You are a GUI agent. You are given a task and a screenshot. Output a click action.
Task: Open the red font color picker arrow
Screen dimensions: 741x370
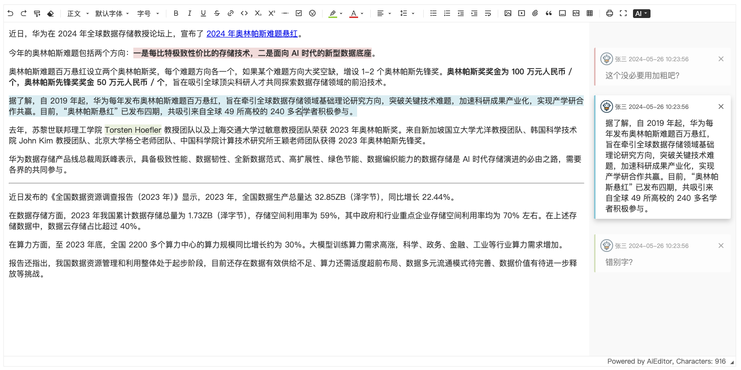362,14
